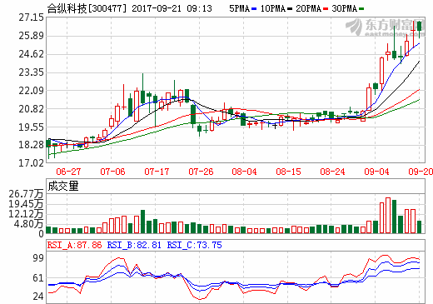The width and height of the screenshot is (433, 304).
Task: Click the RSI_C:73.75 indicator value
Action: pos(194,245)
